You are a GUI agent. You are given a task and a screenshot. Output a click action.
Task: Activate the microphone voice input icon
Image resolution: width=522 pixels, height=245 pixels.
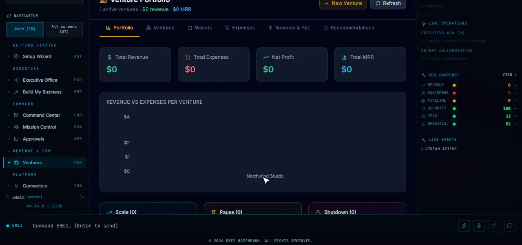(x=479, y=226)
